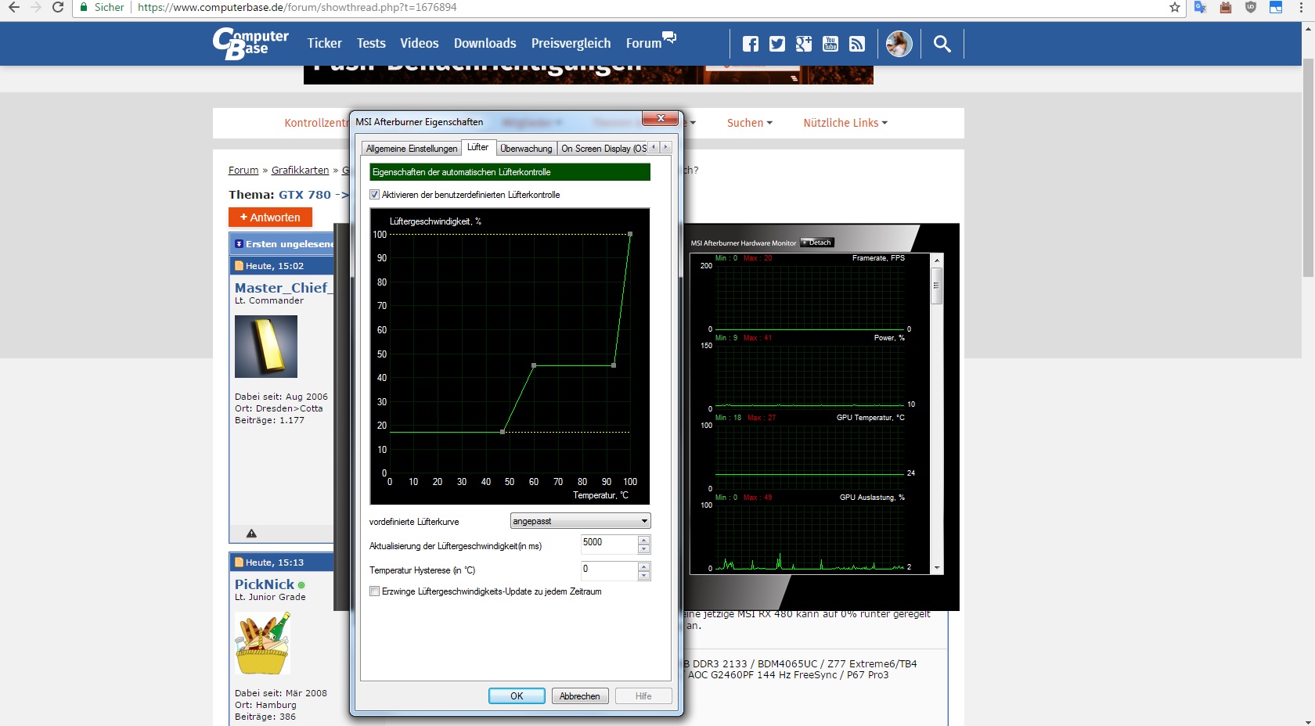Screen dimensions: 1315x726
Task: Click the Hardware Monitor vertical scrollbar thumb
Action: 936,286
